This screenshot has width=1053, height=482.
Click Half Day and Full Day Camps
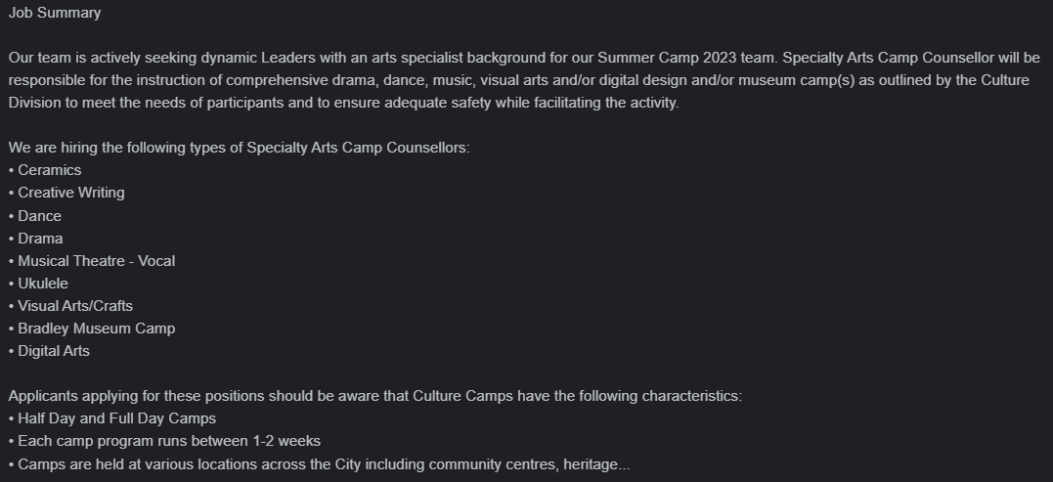(112, 418)
